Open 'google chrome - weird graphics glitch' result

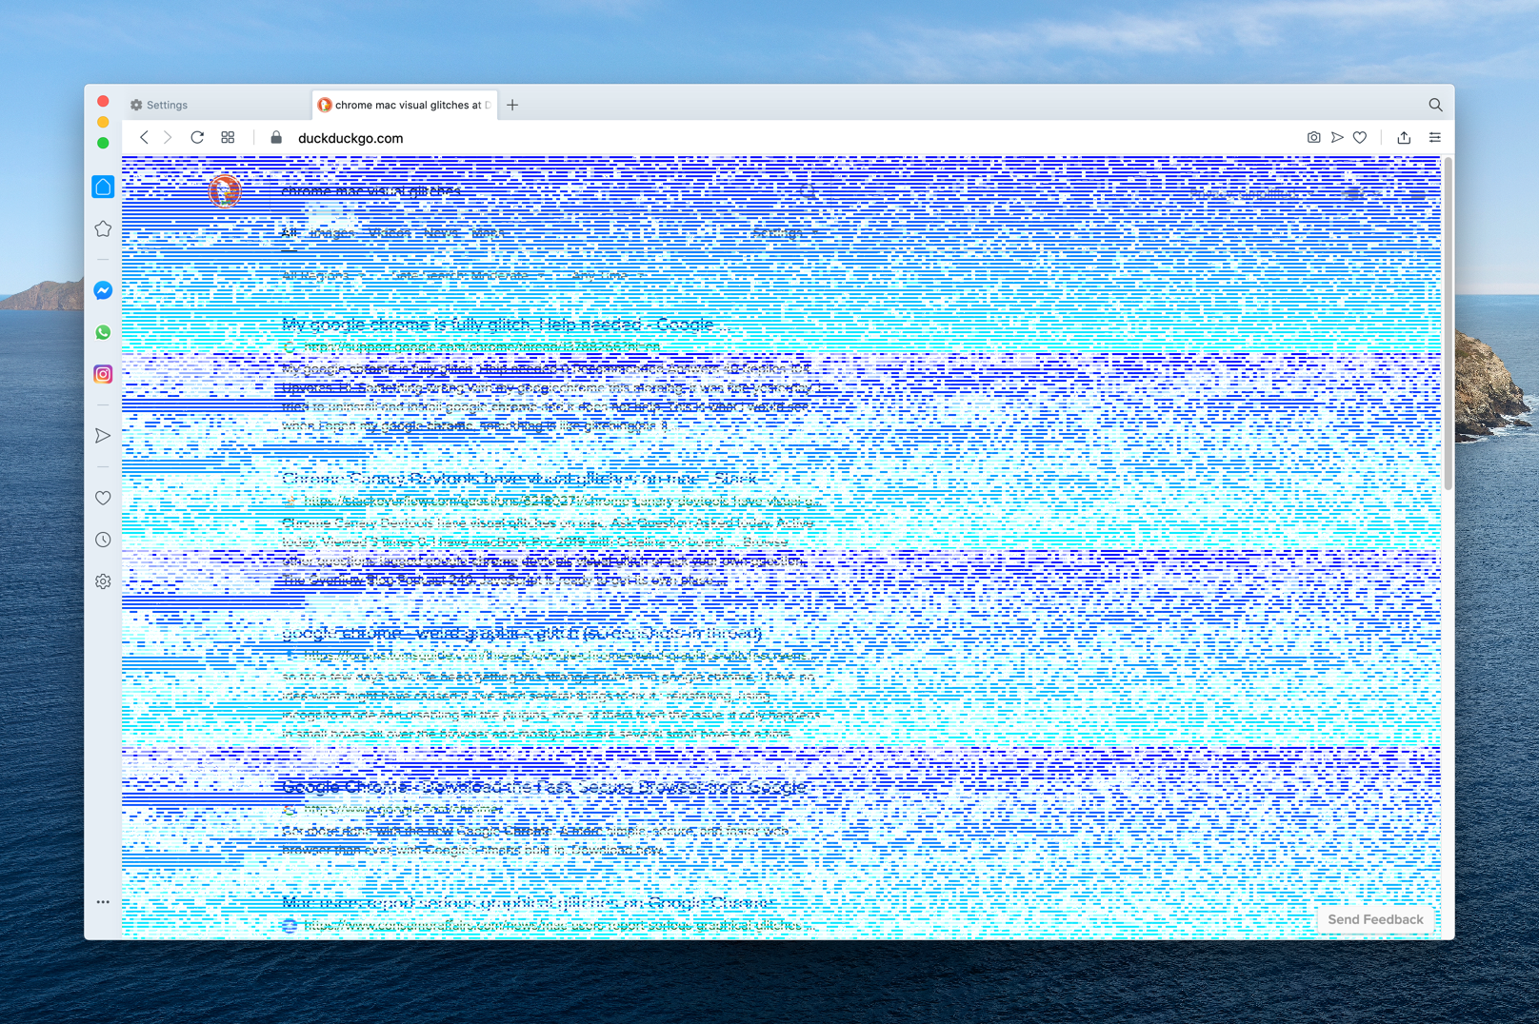522,633
